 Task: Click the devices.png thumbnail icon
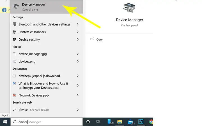(14, 61)
